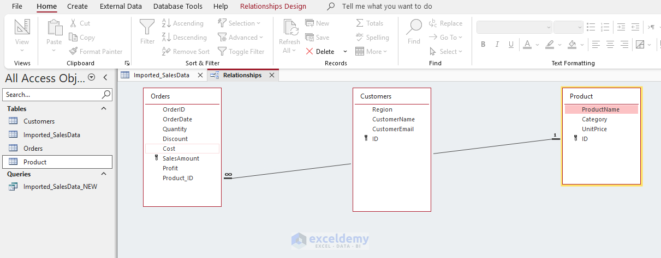Viewport: 661px width, 258px height.
Task: Open the font name combo box
Action: [515, 27]
